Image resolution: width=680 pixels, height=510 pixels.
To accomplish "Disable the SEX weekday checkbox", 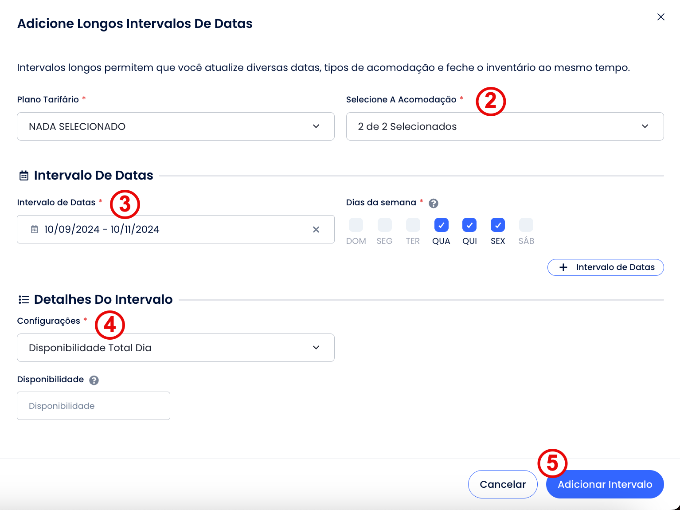I will pyautogui.click(x=498, y=225).
